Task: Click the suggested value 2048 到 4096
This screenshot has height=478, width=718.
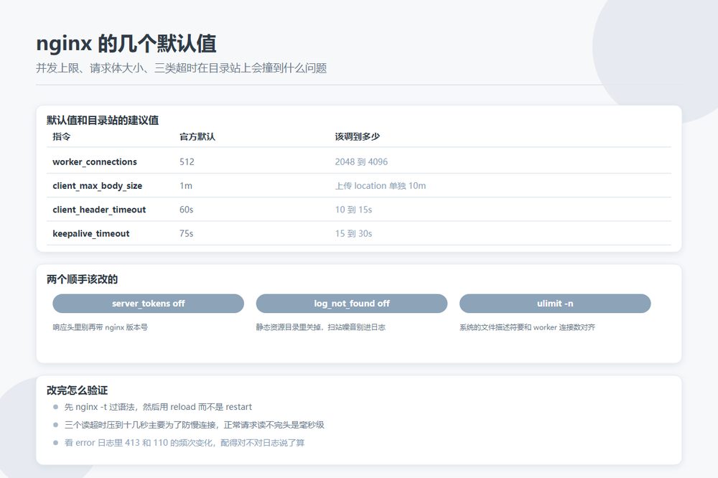Action: pyautogui.click(x=361, y=161)
